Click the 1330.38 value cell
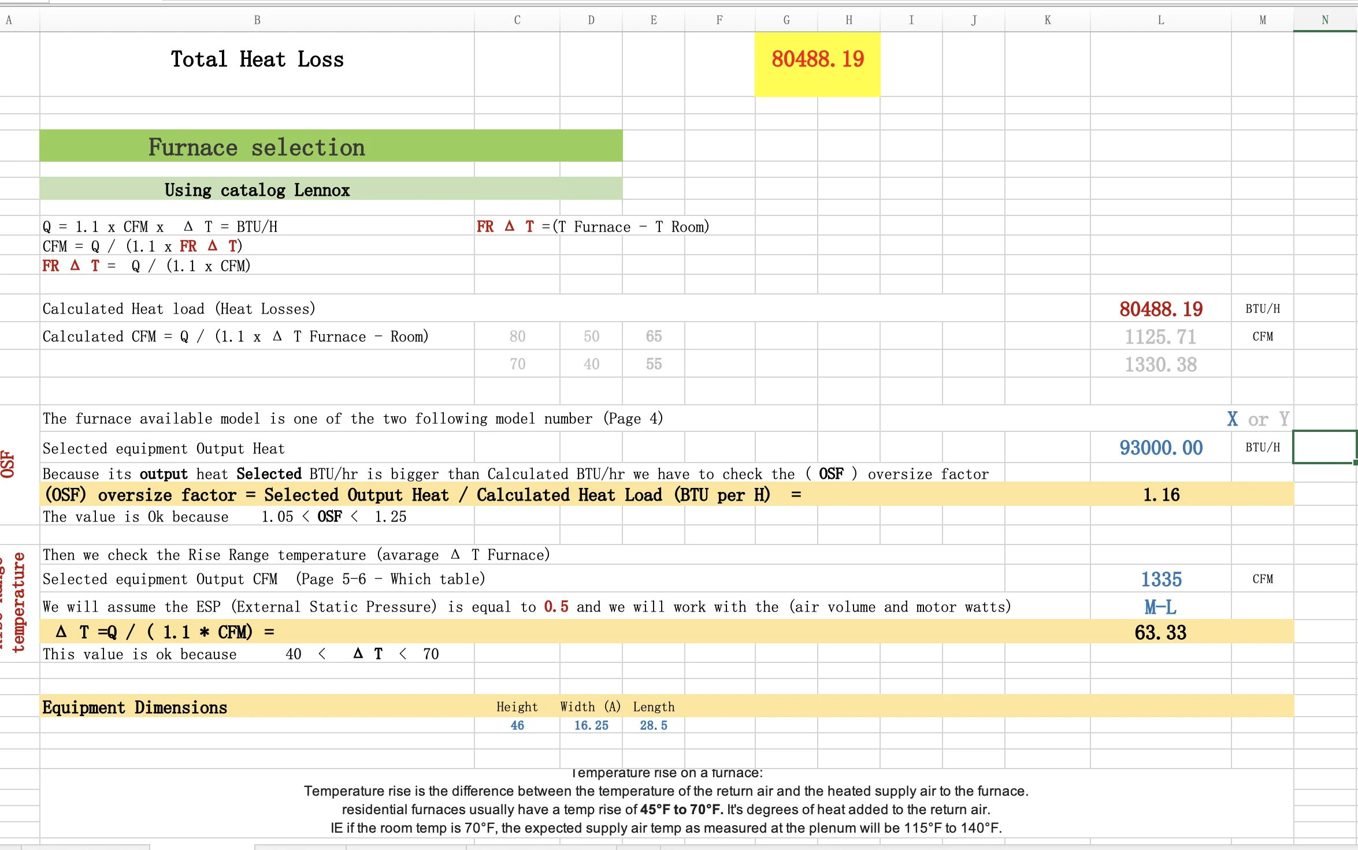The height and width of the screenshot is (850, 1358). click(1161, 364)
